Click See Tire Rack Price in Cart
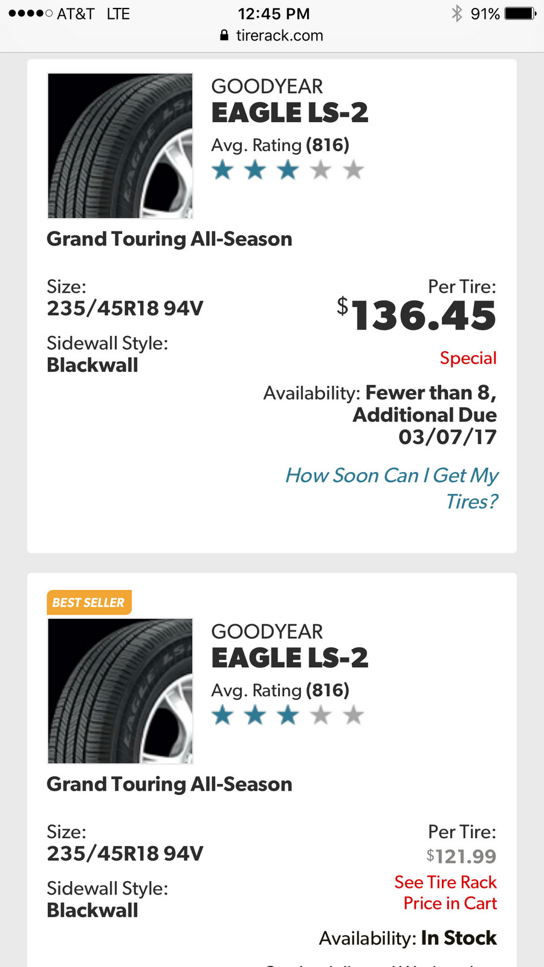 (445, 893)
